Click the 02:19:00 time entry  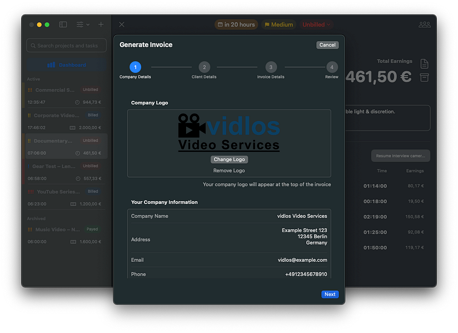coord(375,217)
